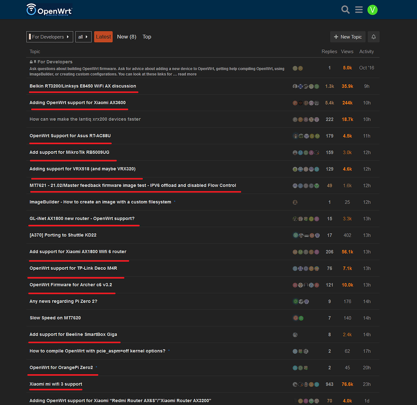Sort topics by the Views column
Screen dimensions: 417x405
pos(347,51)
